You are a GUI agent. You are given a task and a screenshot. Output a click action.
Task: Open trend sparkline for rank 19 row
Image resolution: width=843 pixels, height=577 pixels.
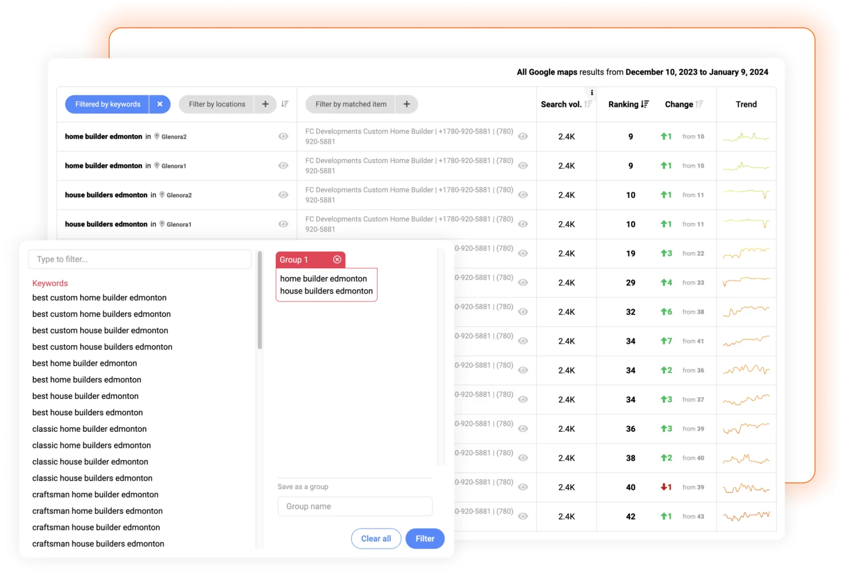click(746, 253)
